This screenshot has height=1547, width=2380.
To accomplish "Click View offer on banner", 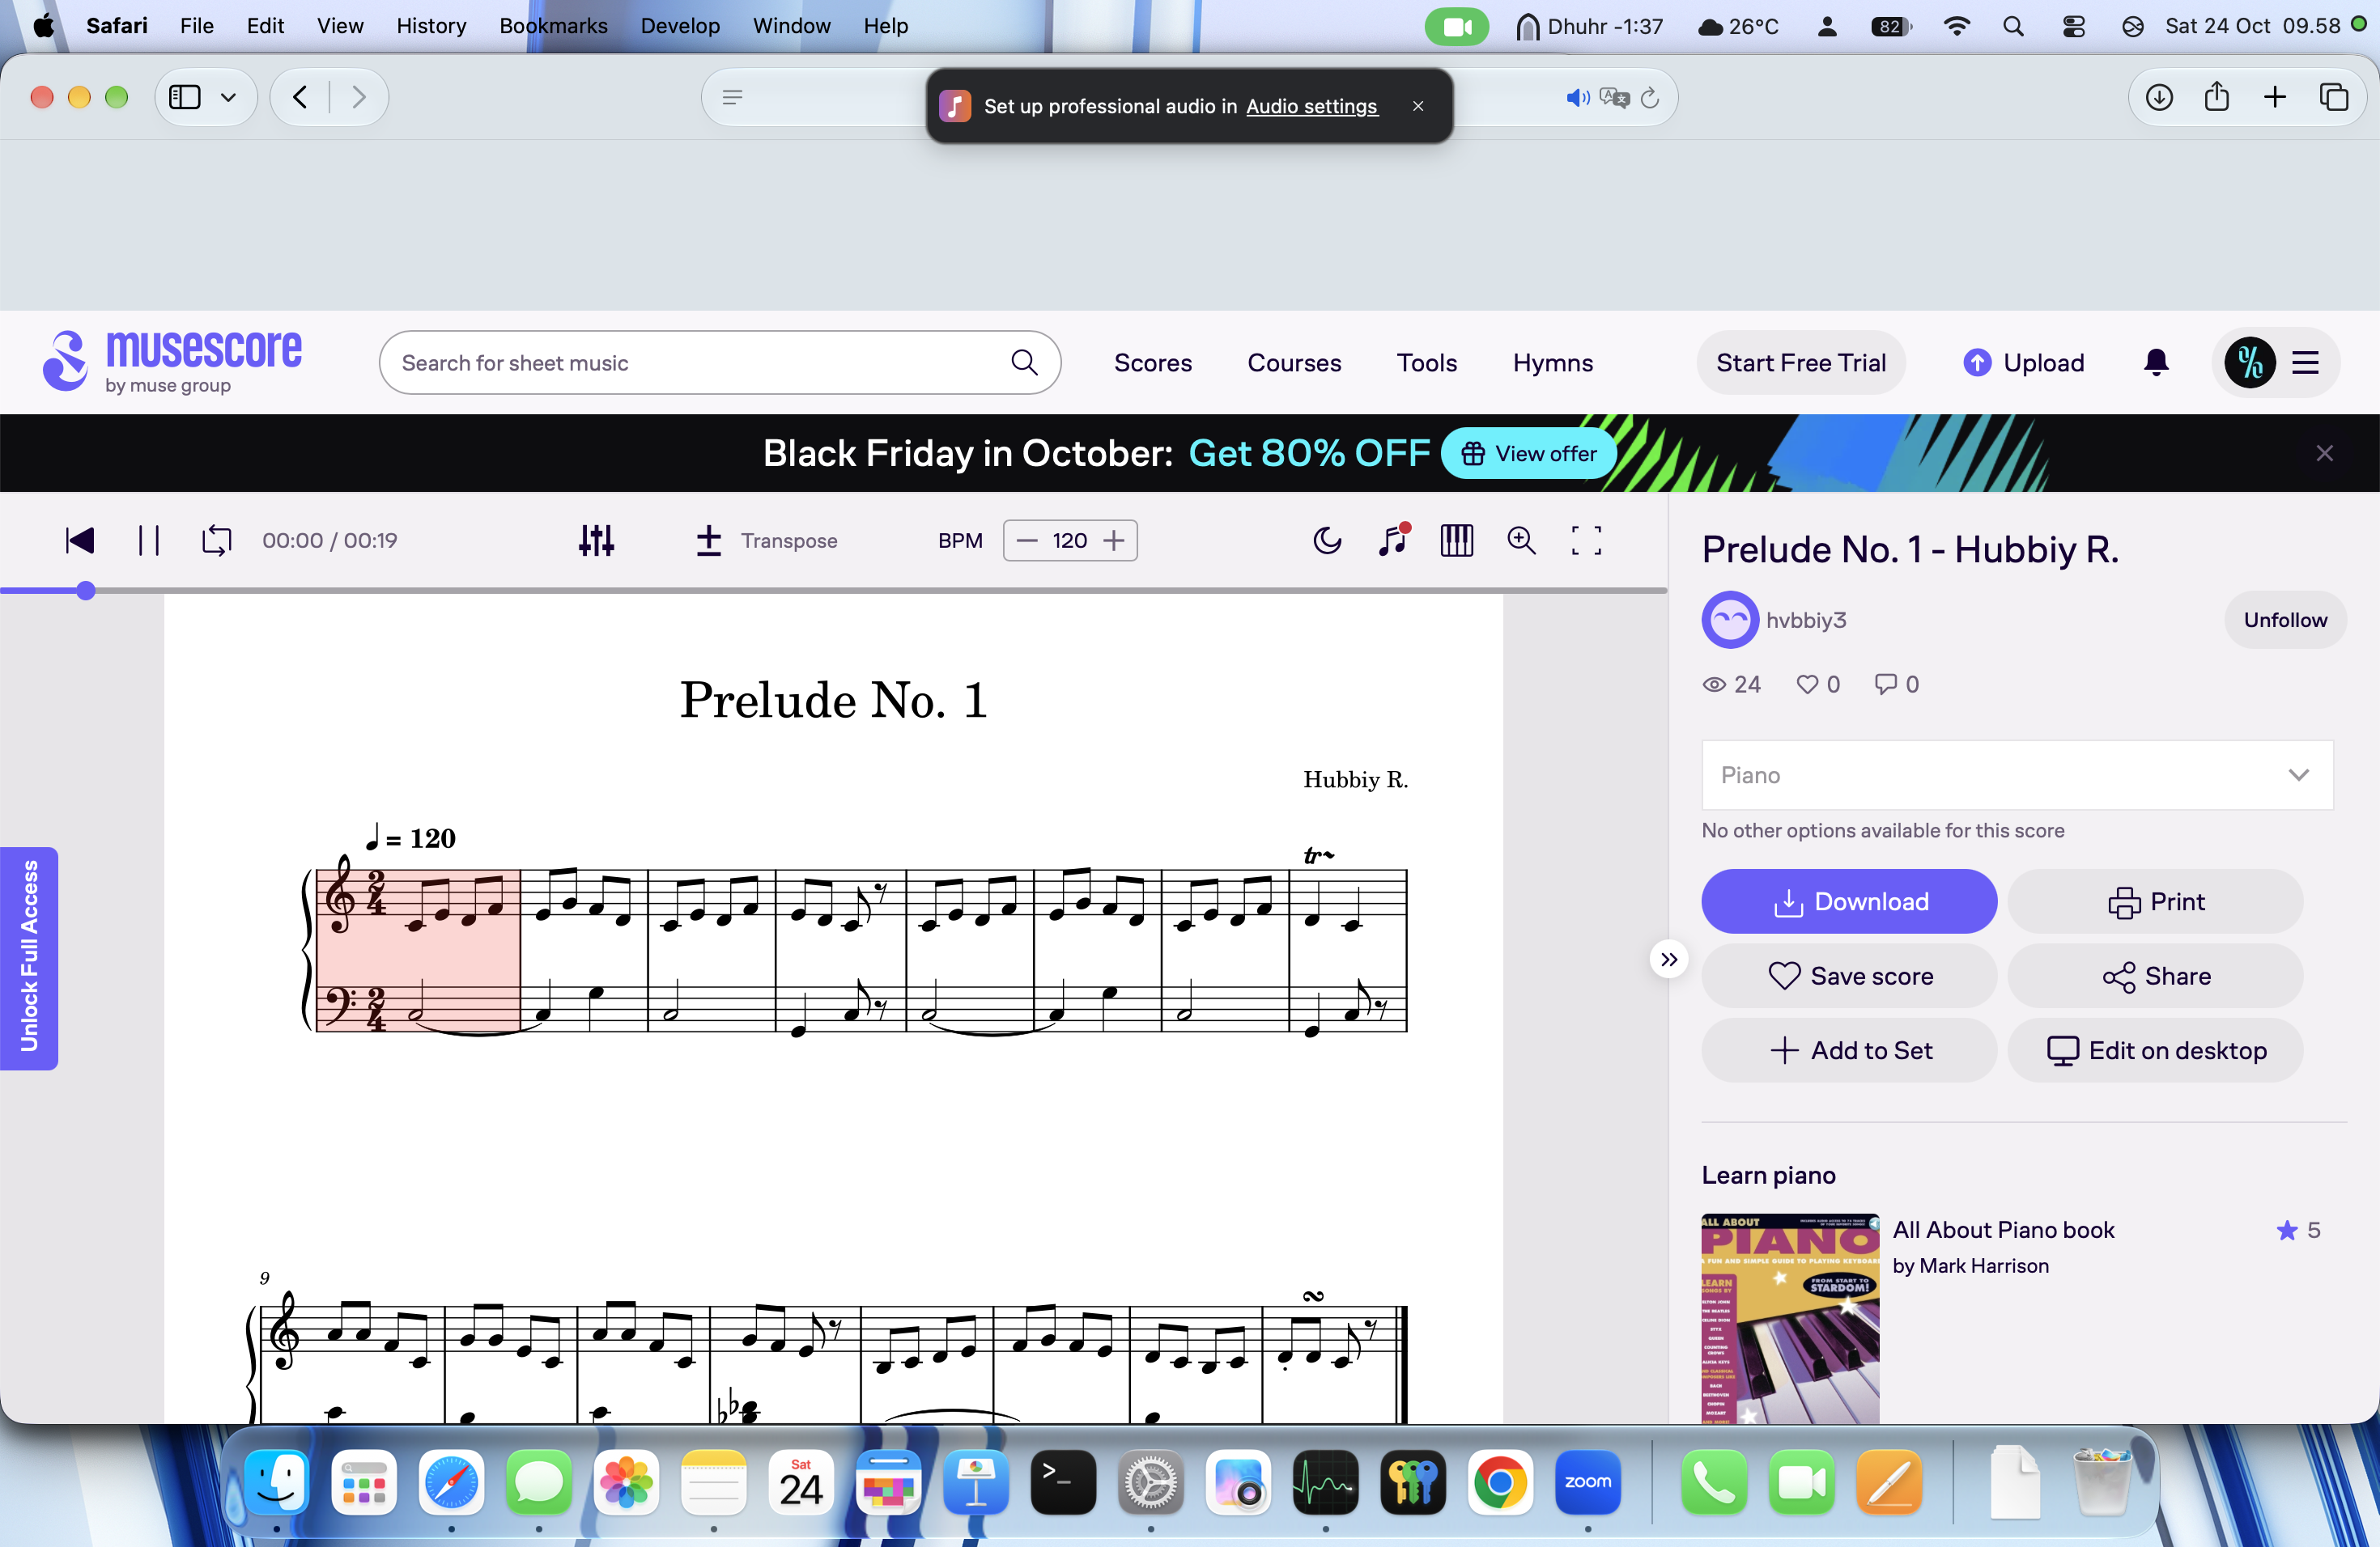I will [x=1528, y=454].
